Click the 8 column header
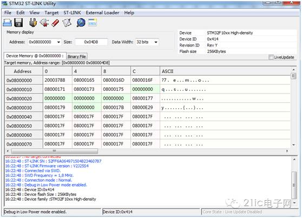Image resolution: width=302 pixels, height=218 pixels. click(116, 71)
